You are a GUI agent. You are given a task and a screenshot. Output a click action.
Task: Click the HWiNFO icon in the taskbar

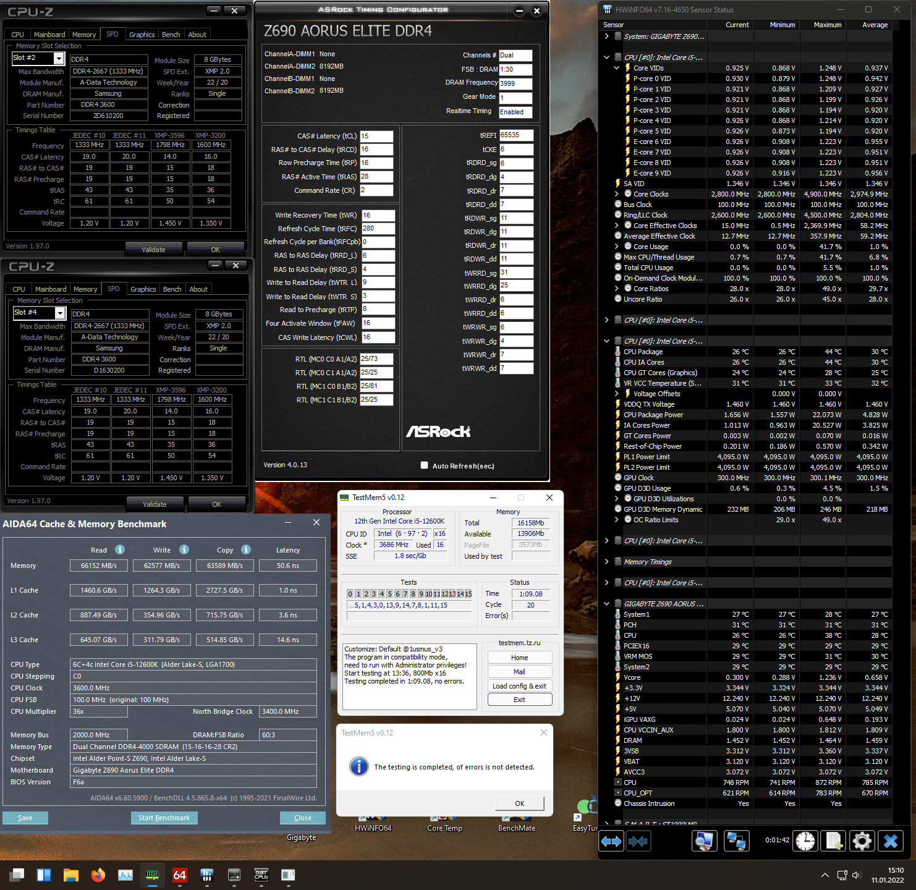click(207, 875)
